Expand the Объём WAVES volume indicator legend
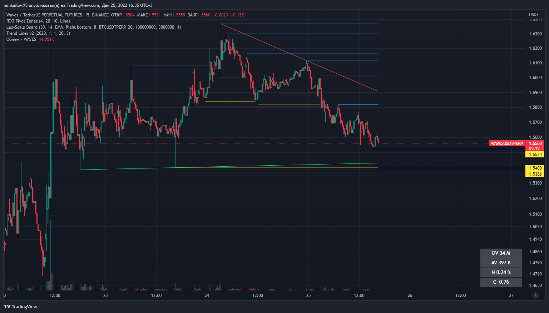 pos(21,39)
